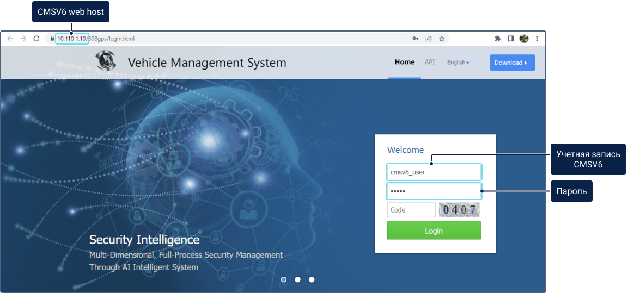Image resolution: width=628 pixels, height=293 pixels.
Task: Share this page from the address bar
Action: tap(429, 39)
